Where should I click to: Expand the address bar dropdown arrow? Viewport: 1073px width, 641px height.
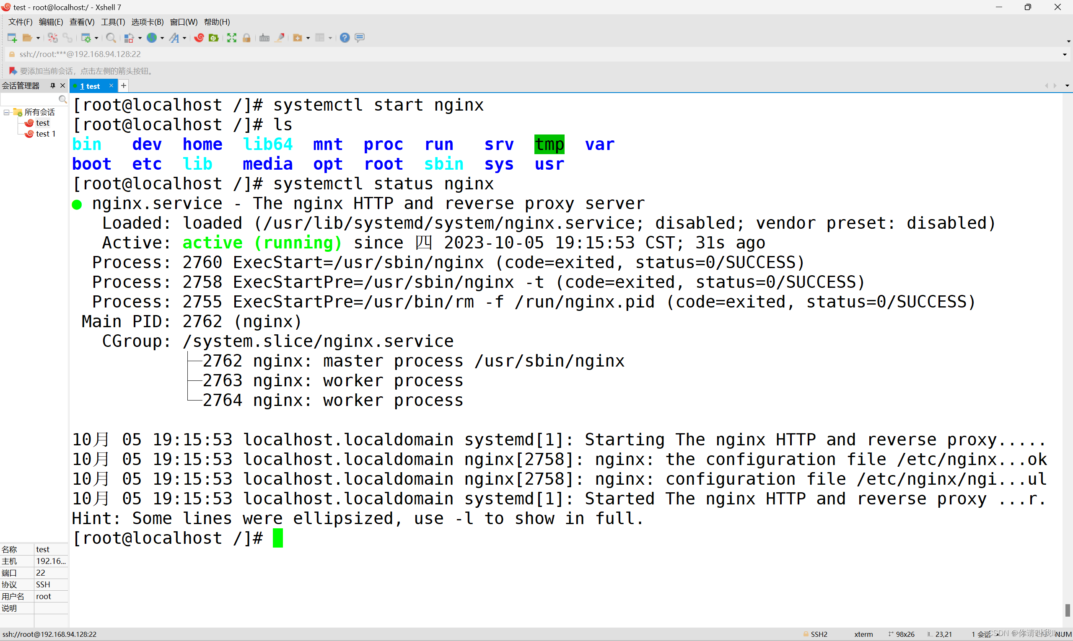tap(1064, 54)
